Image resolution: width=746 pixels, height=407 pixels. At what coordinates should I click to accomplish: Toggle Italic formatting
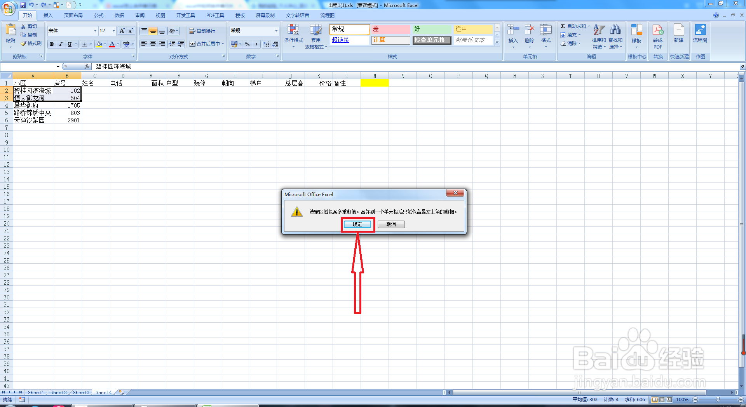(x=61, y=44)
